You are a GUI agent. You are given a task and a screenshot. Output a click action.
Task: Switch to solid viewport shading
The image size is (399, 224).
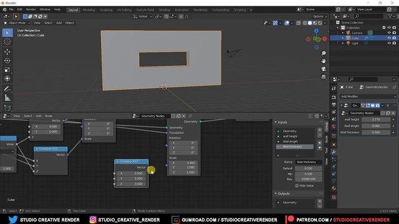(x=310, y=23)
